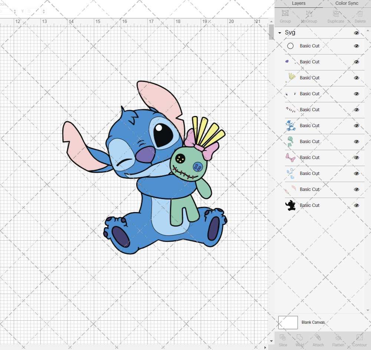Screen dimensions: 371x350
Task: Click the Blank Canvas label
Action: click(313, 322)
